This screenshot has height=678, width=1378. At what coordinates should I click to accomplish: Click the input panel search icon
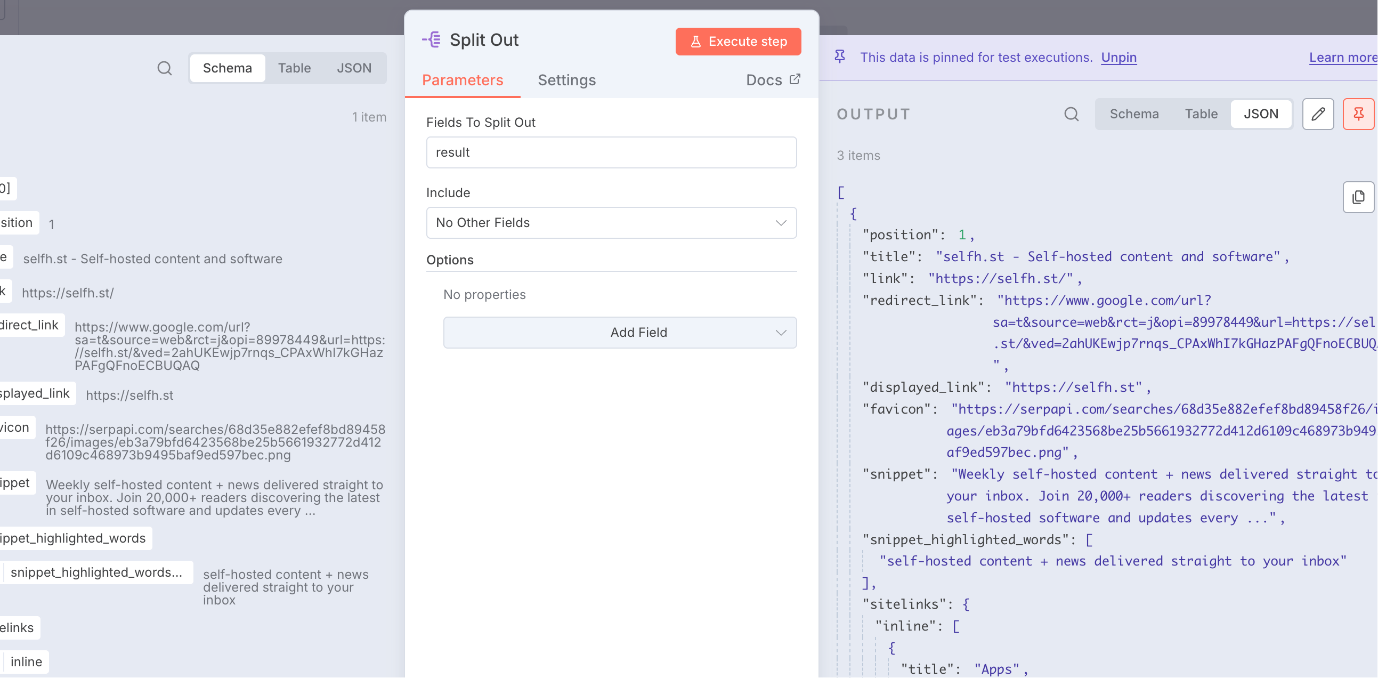pyautogui.click(x=164, y=68)
